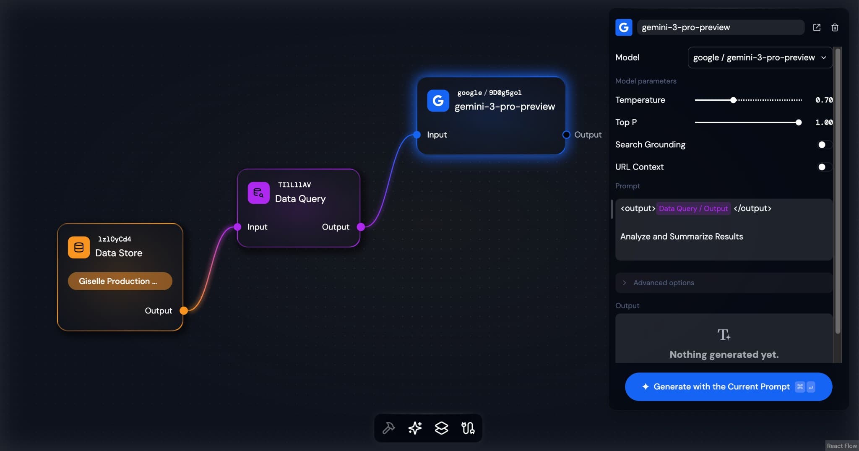This screenshot has height=451, width=859.
Task: Click the gemini node output port
Action: tap(566, 135)
